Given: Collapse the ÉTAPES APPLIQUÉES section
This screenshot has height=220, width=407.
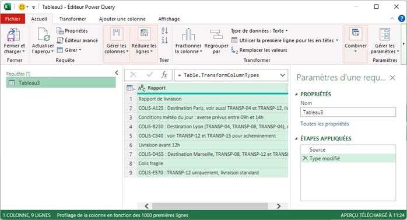Looking at the screenshot, I should [x=296, y=138].
